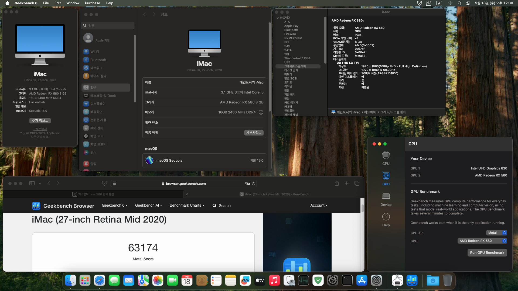518x291 pixels.
Task: Switch to the X86 Safari tab
Action: 93,194
